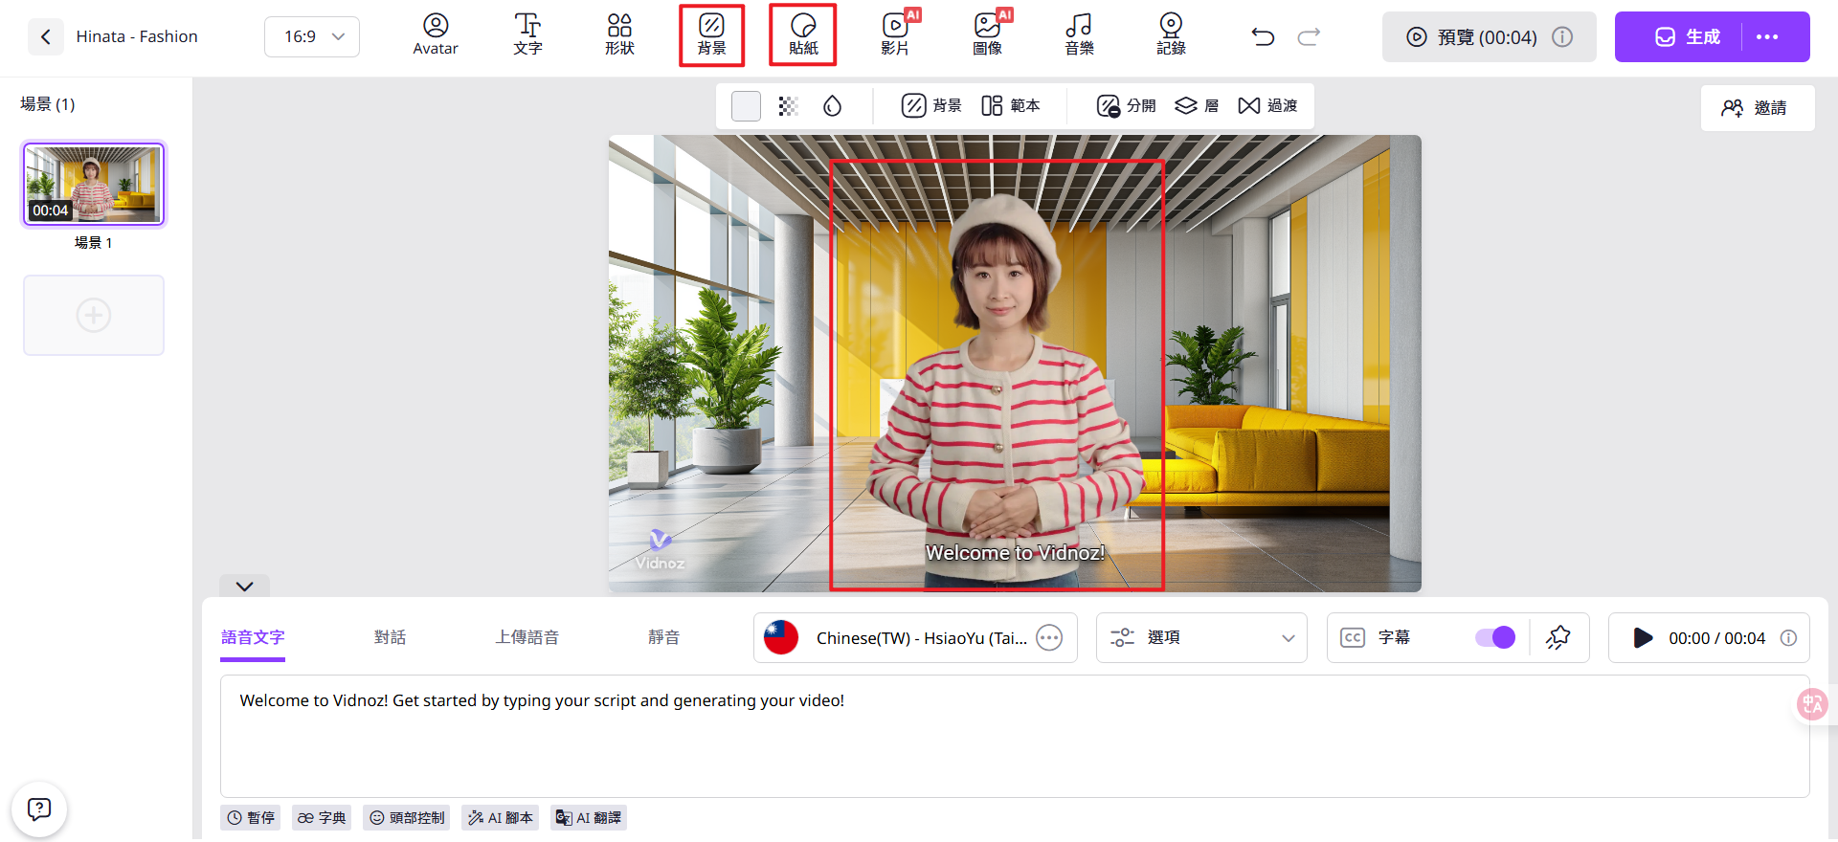The image size is (1838, 842).
Task: Click the AI 腳本 script button
Action: [500, 818]
